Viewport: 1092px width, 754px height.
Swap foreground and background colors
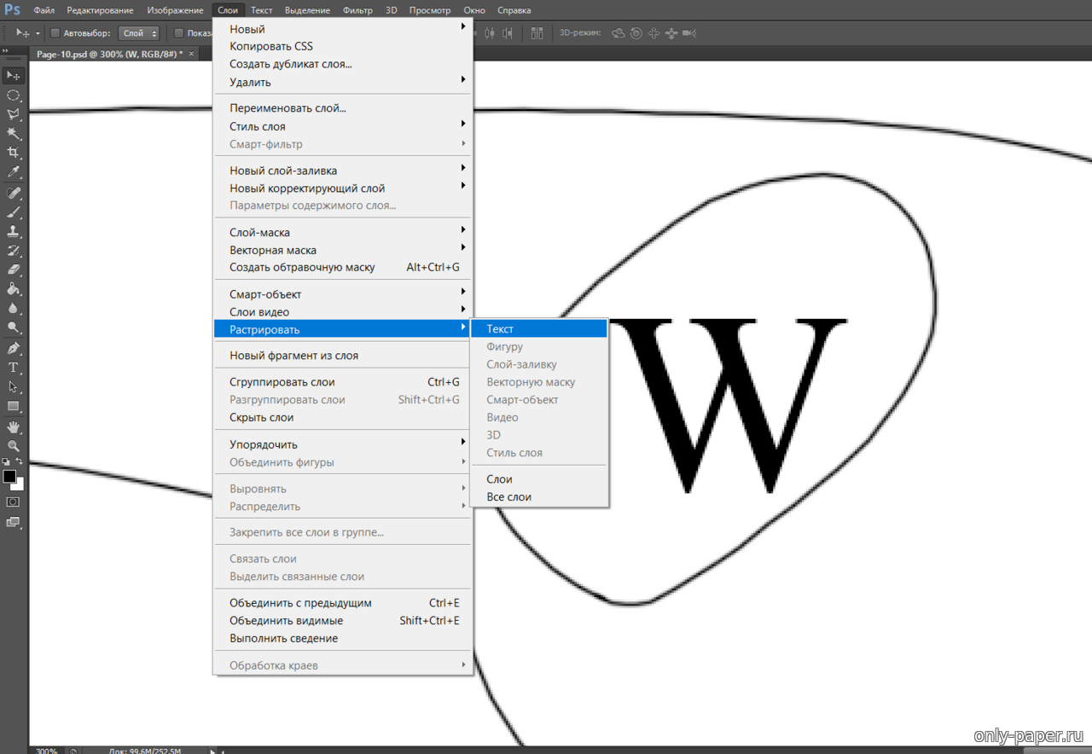tap(20, 462)
